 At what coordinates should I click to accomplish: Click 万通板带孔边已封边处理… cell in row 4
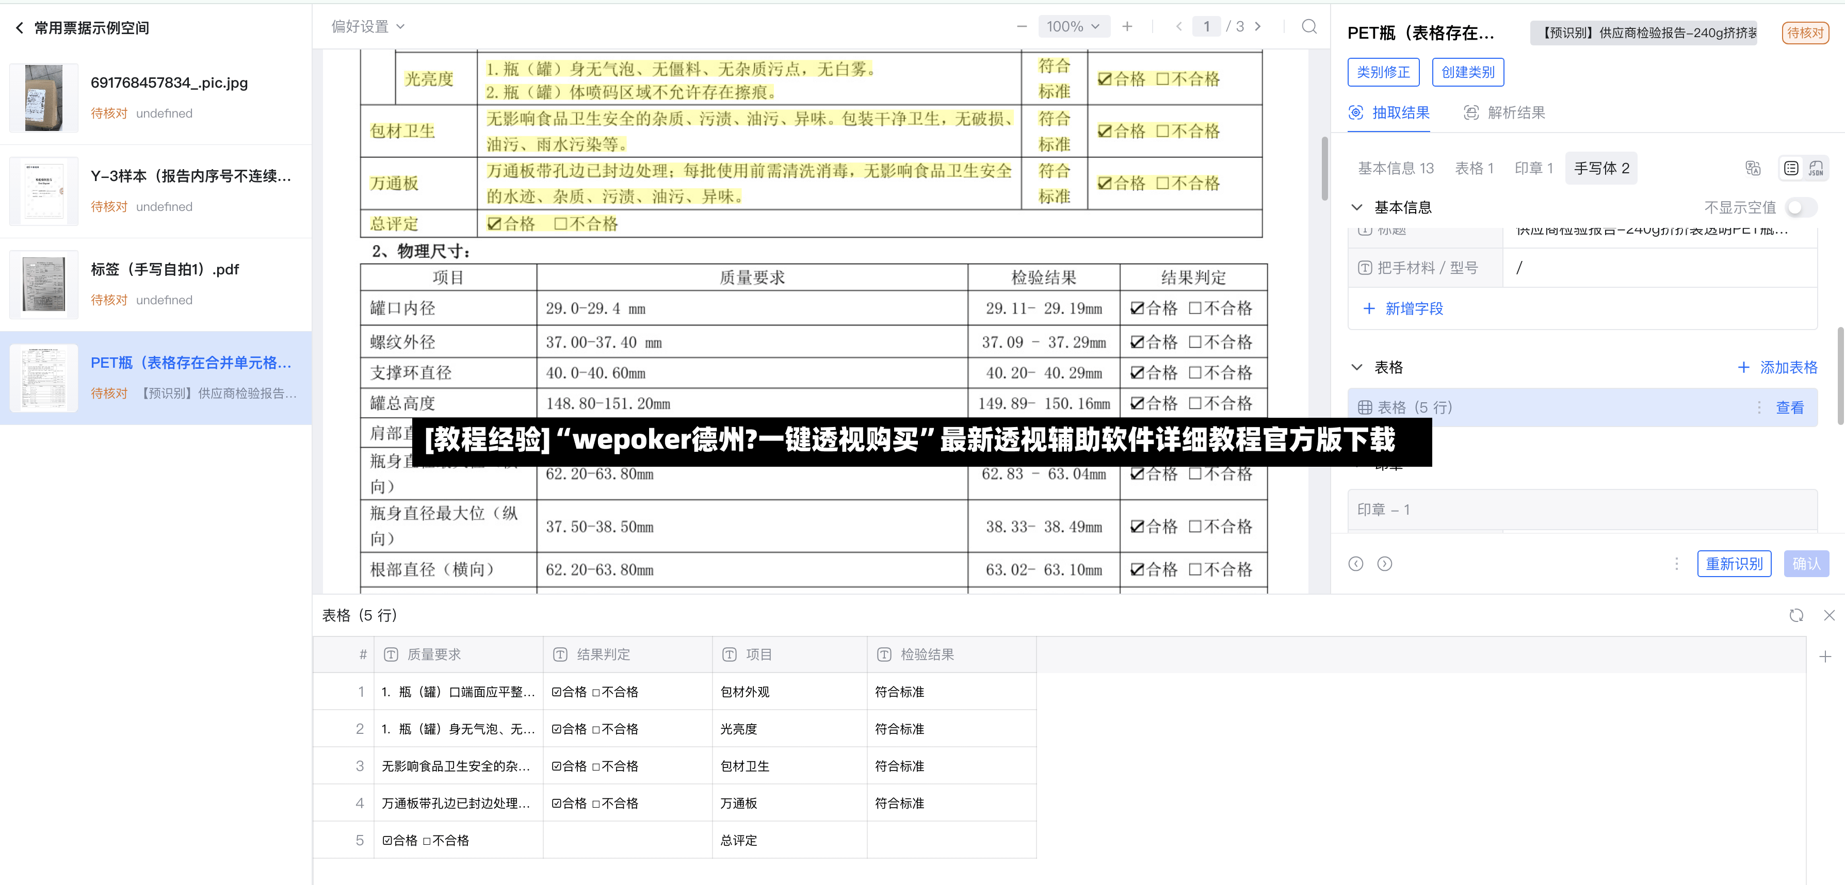(458, 804)
